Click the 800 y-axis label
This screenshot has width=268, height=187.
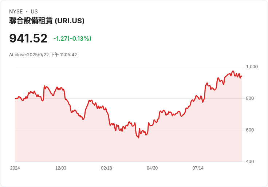[250, 98]
